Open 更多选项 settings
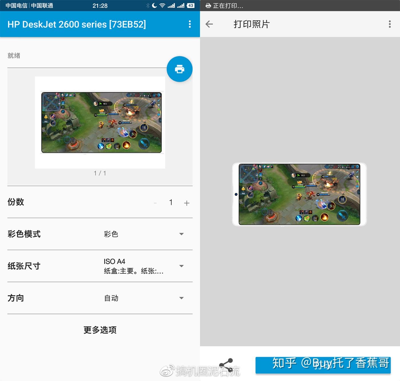Image resolution: width=400 pixels, height=381 pixels. coord(100,330)
